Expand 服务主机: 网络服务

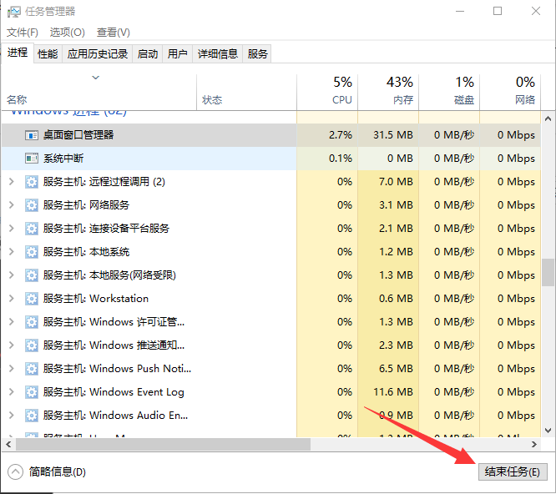[x=12, y=205]
